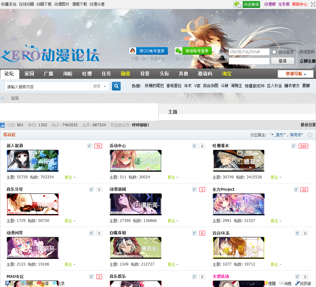Click post icon beside 新人报道
Image resolution: width=316 pixels, height=287 pixels.
pos(90,146)
